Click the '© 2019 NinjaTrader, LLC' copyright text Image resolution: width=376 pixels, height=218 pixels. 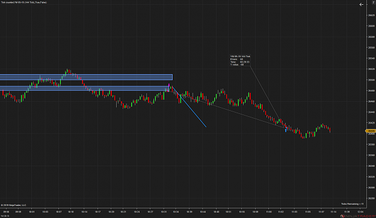[x=14, y=205]
